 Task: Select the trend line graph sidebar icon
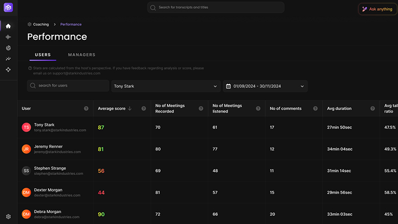point(8,59)
